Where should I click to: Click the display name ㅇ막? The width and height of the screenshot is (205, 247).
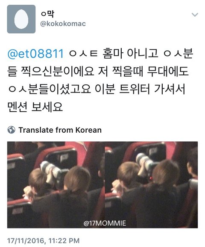pos(47,14)
